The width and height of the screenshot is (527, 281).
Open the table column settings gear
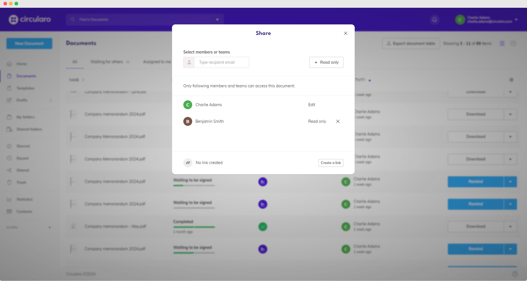tap(511, 80)
